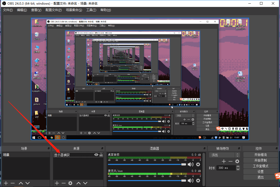This screenshot has width=280, height=187.
Task: Open transition properties gear in 转场特效
Action: [x=237, y=161]
